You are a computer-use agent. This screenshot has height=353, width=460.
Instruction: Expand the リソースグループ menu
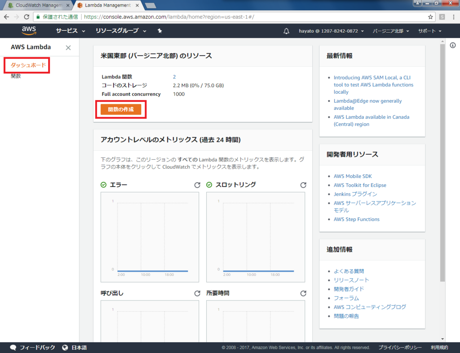(x=121, y=31)
